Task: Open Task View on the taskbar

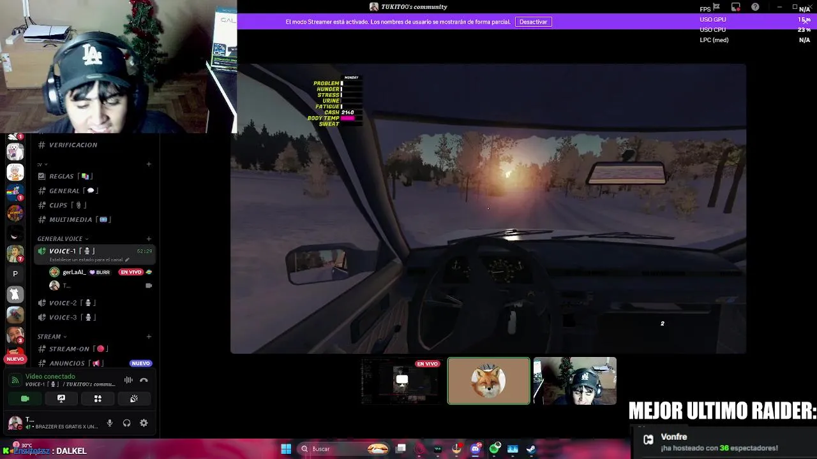Action: 401,449
